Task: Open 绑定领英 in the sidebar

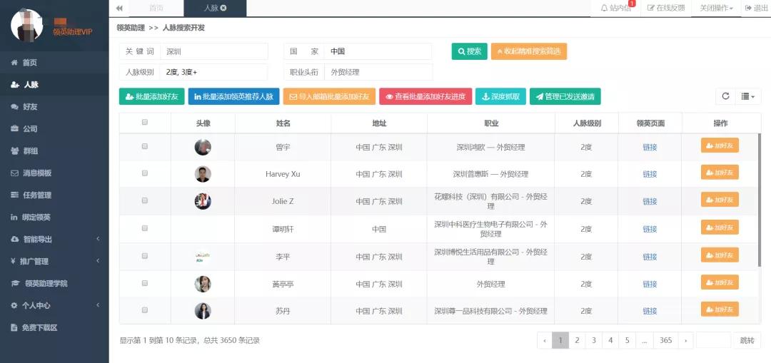Action: [54, 217]
